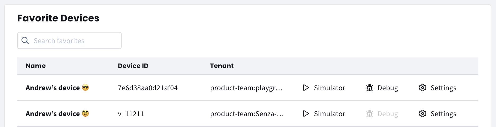Click the magnifier icon in the search box

point(25,40)
